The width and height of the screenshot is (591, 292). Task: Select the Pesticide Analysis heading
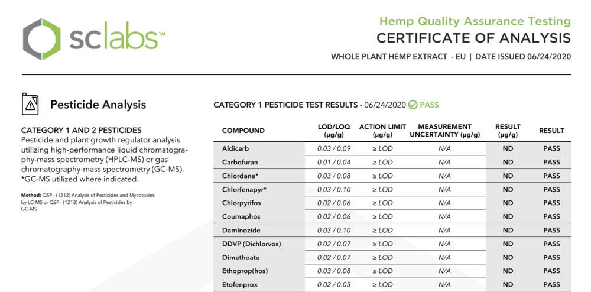click(x=98, y=105)
